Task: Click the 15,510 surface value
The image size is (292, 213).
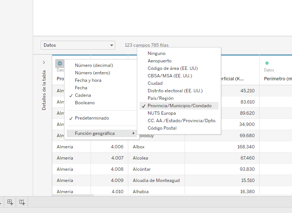Action: pyautogui.click(x=248, y=180)
